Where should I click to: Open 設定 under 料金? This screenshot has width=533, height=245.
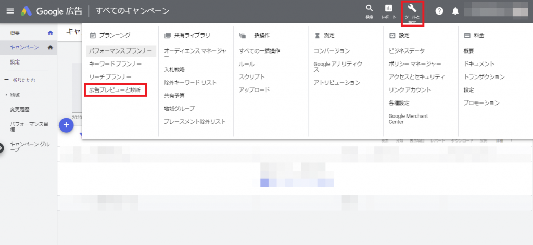[x=468, y=89]
